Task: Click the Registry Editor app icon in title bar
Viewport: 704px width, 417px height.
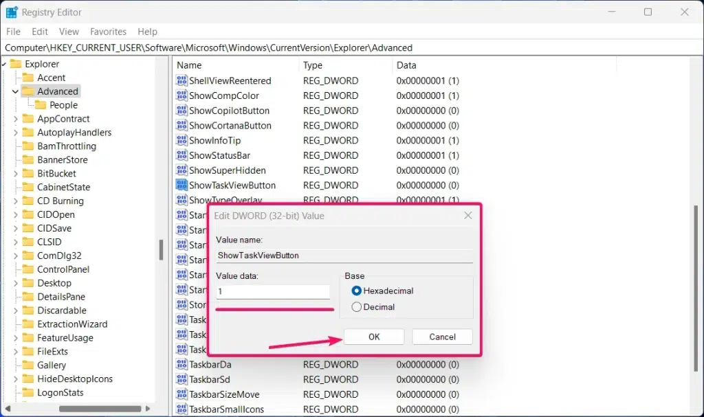Action: (x=12, y=12)
